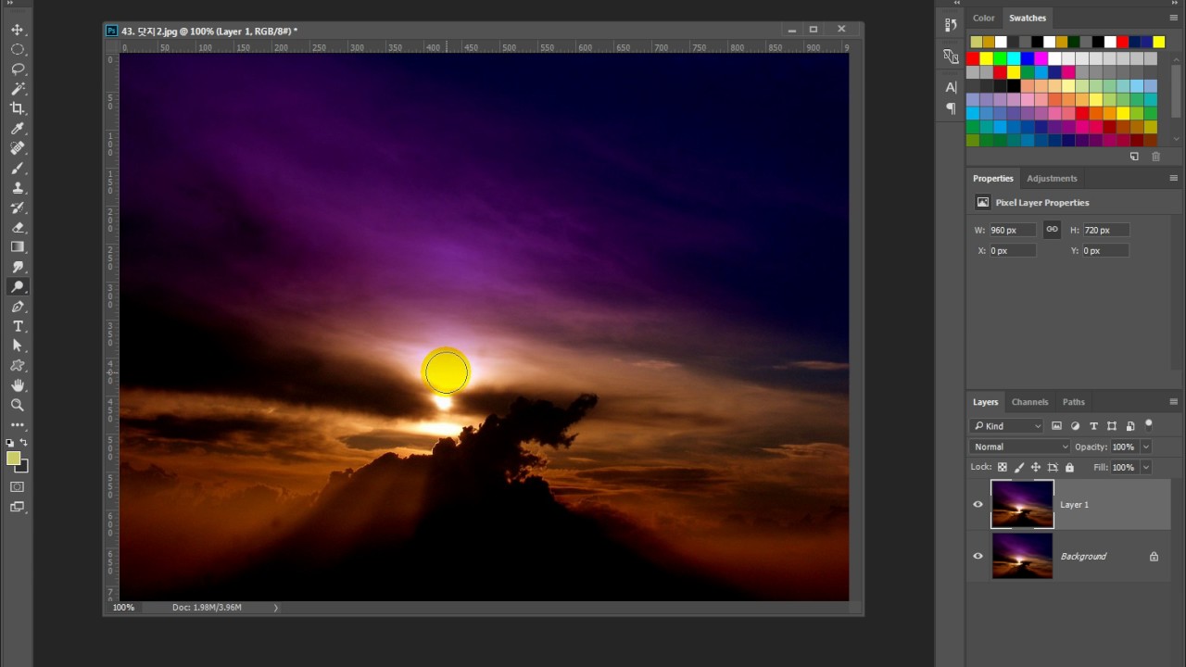Toggle Quick Mask mode
Viewport: 1186px width, 667px height.
pyautogui.click(x=18, y=486)
